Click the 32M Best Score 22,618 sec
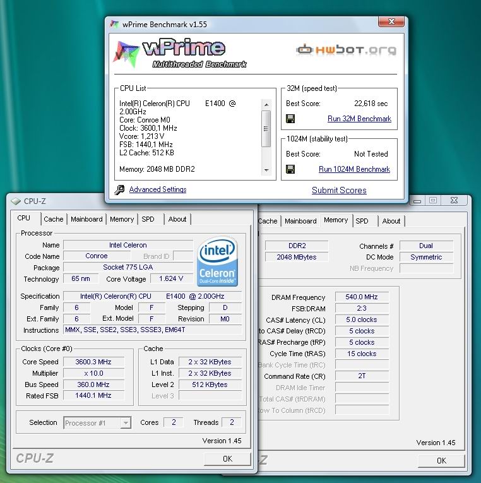The image size is (481, 483). (371, 104)
